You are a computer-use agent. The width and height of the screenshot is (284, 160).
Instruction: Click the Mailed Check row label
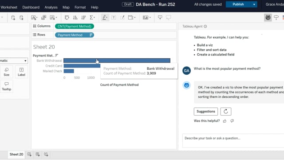click(52, 71)
